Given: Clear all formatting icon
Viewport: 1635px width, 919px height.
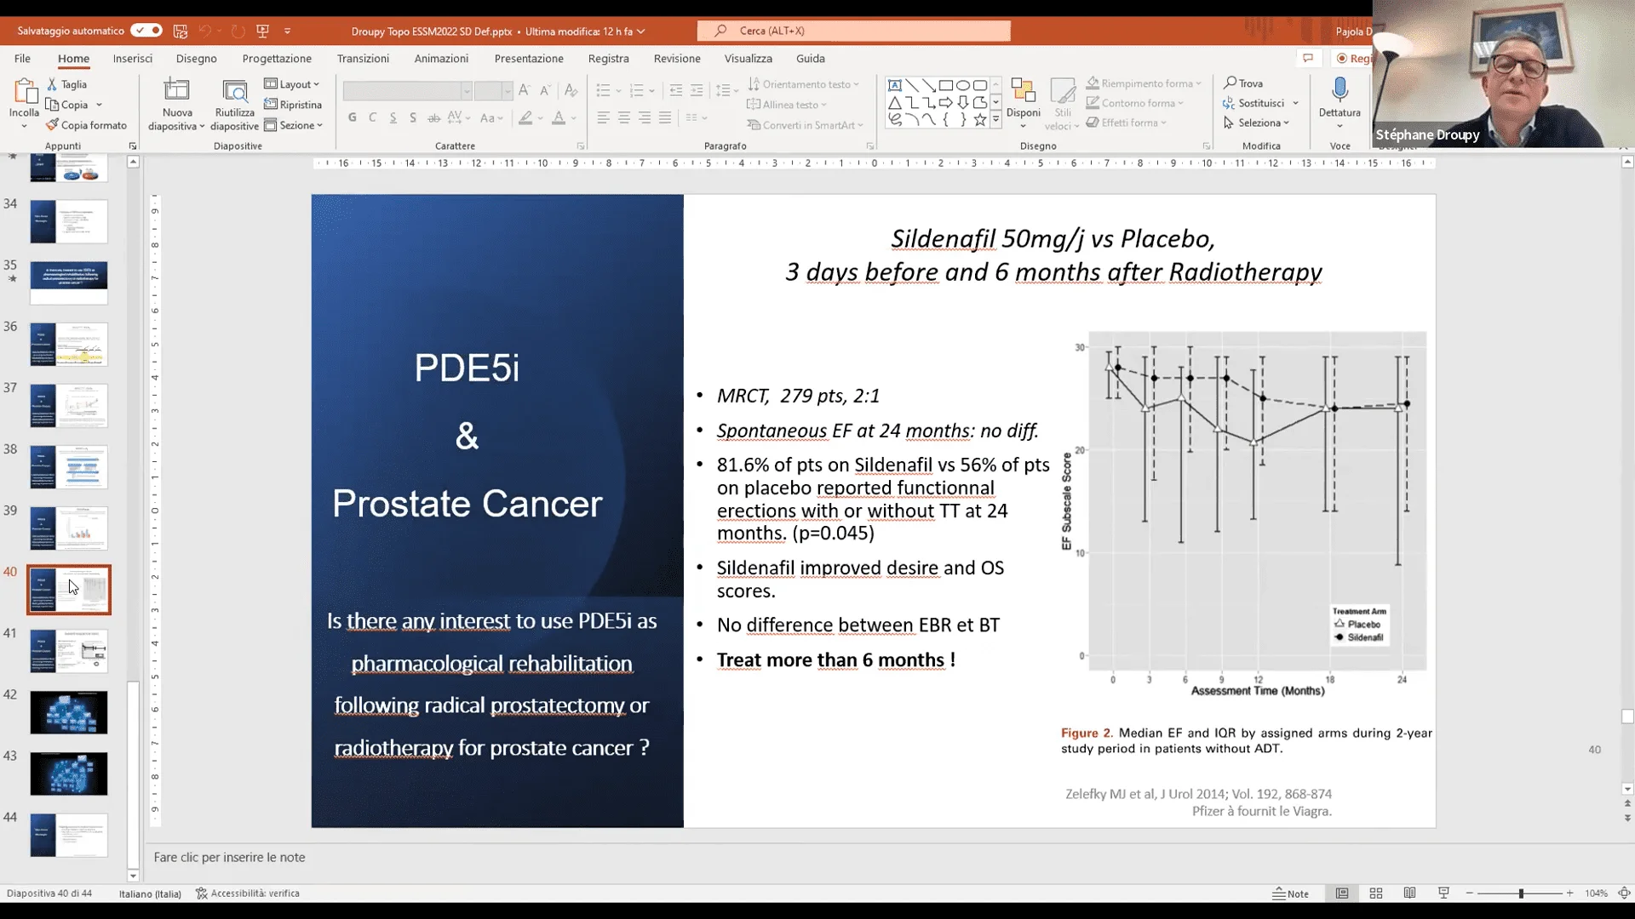Looking at the screenshot, I should tap(571, 90).
